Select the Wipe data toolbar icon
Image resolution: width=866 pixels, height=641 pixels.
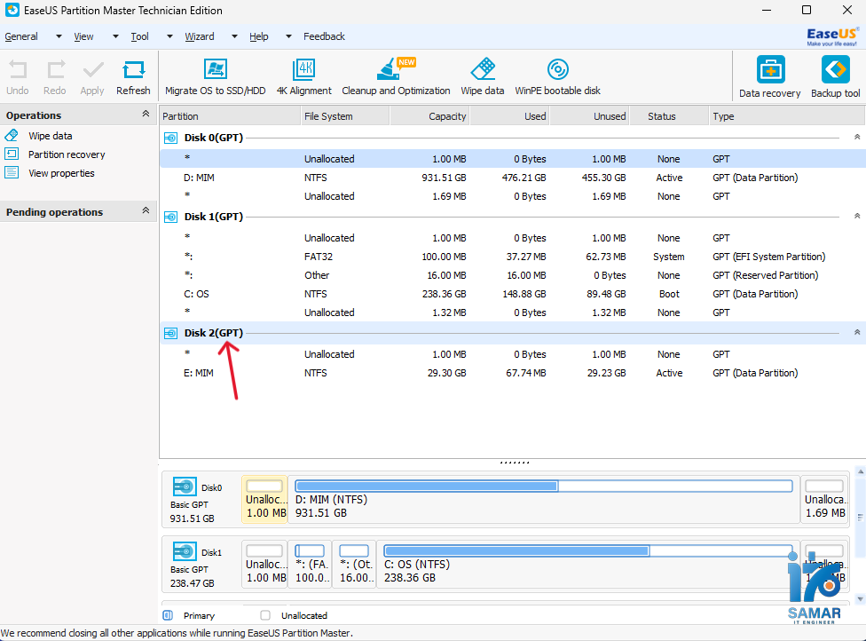(483, 76)
